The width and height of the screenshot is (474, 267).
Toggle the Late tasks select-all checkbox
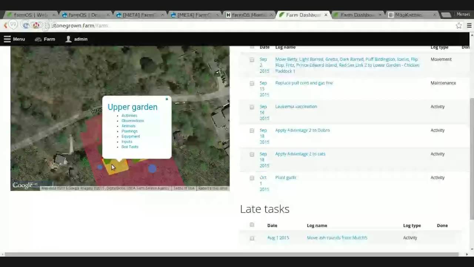(252, 225)
